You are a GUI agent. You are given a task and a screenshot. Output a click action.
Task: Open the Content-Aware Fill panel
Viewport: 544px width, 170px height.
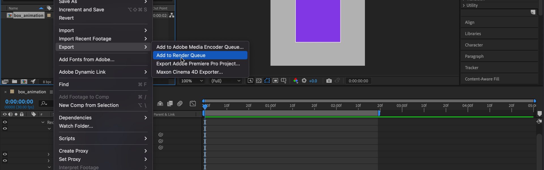coord(482,79)
